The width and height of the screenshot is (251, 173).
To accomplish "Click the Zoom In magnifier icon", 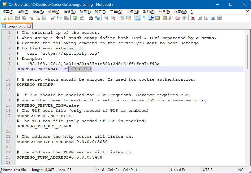I will [106, 18].
